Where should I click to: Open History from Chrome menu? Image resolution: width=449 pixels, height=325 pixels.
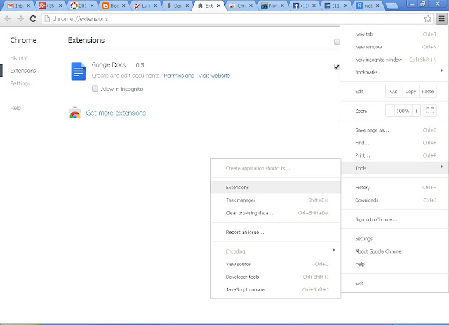coord(394,188)
